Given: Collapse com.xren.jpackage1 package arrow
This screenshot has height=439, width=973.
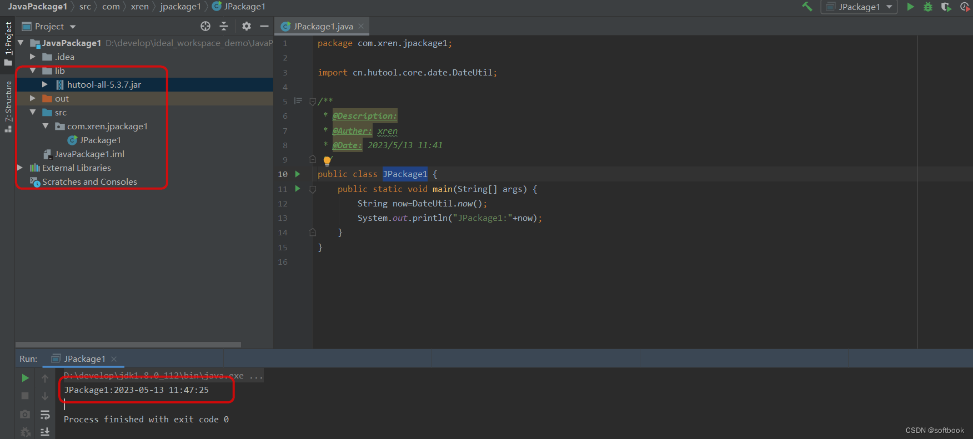Looking at the screenshot, I should tap(45, 126).
